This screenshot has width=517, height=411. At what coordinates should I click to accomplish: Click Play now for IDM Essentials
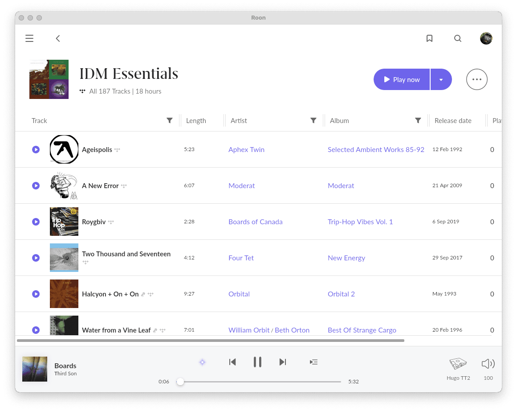click(x=402, y=79)
